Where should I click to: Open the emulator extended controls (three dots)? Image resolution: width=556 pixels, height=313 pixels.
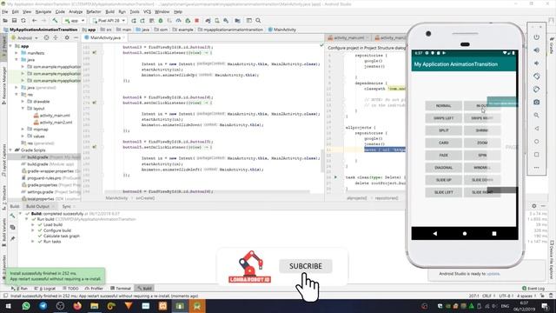[537, 168]
